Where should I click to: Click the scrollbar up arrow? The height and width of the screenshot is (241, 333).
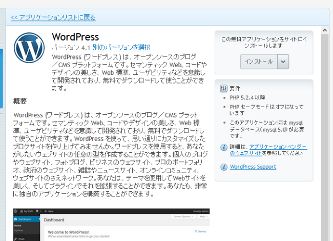[x=325, y=30]
